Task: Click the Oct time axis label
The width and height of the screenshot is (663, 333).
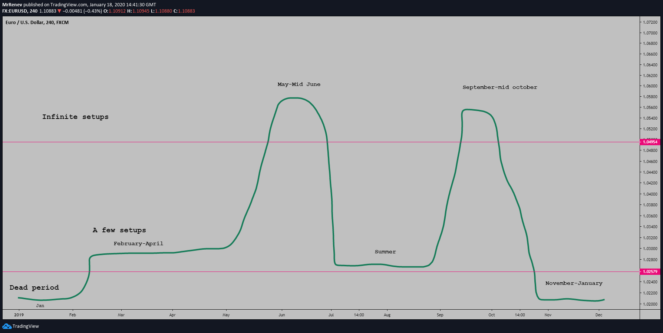Action: point(492,315)
